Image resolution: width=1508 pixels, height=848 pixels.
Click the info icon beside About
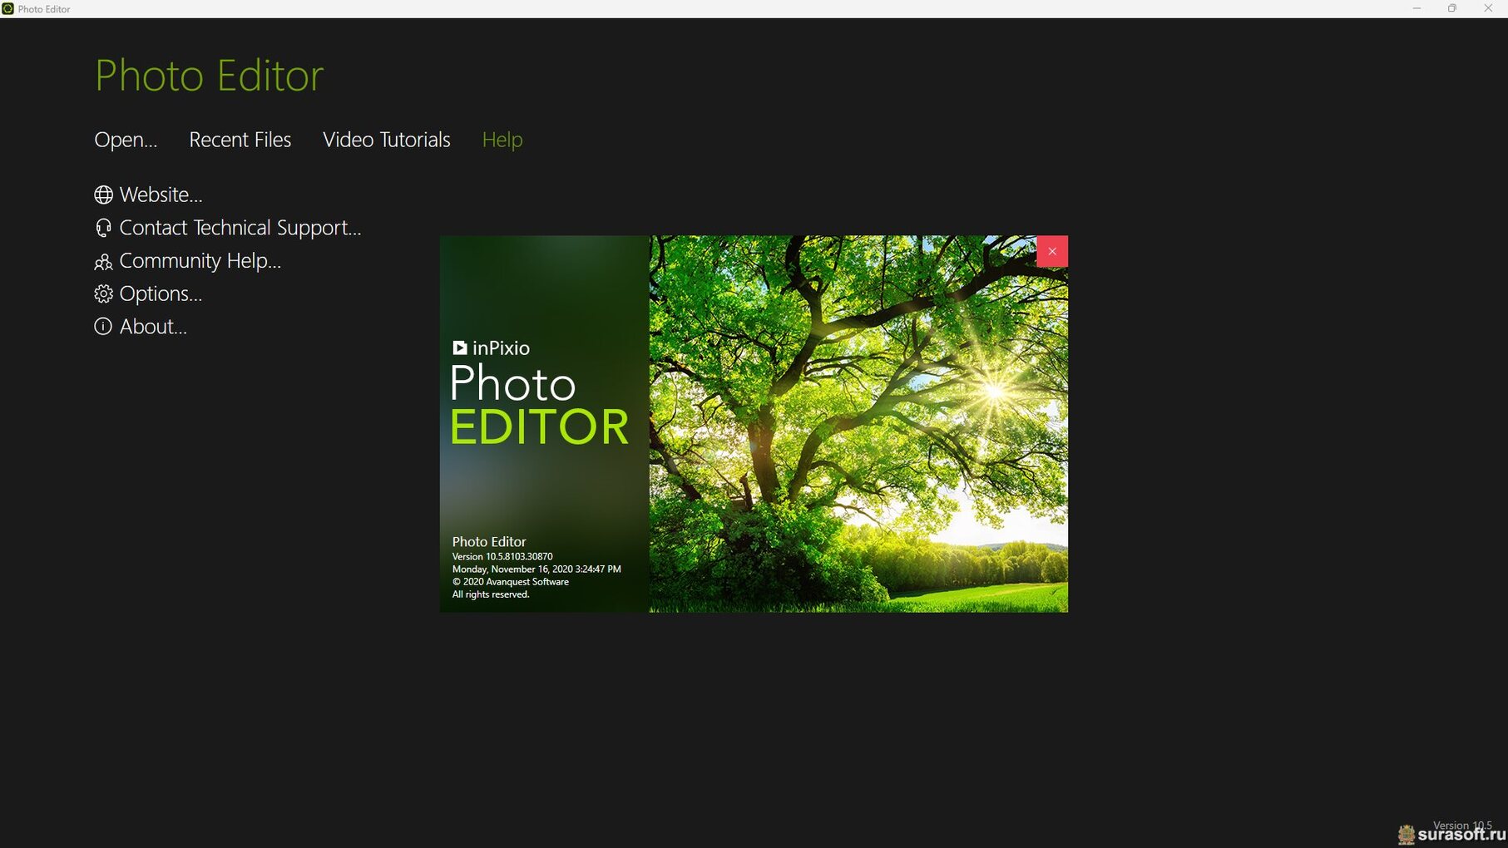point(103,327)
